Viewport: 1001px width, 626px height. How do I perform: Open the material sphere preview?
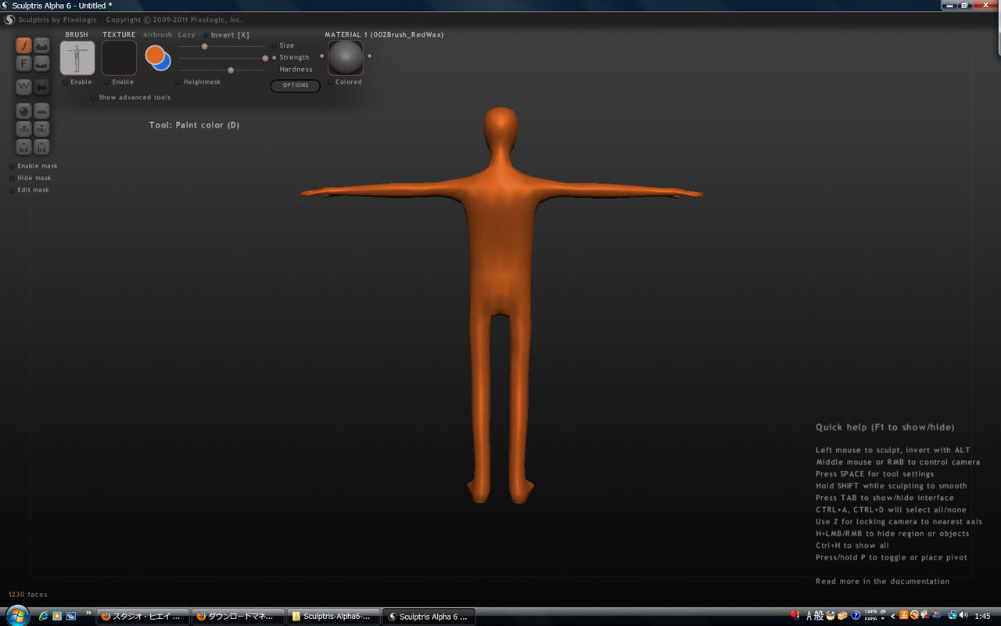point(346,58)
